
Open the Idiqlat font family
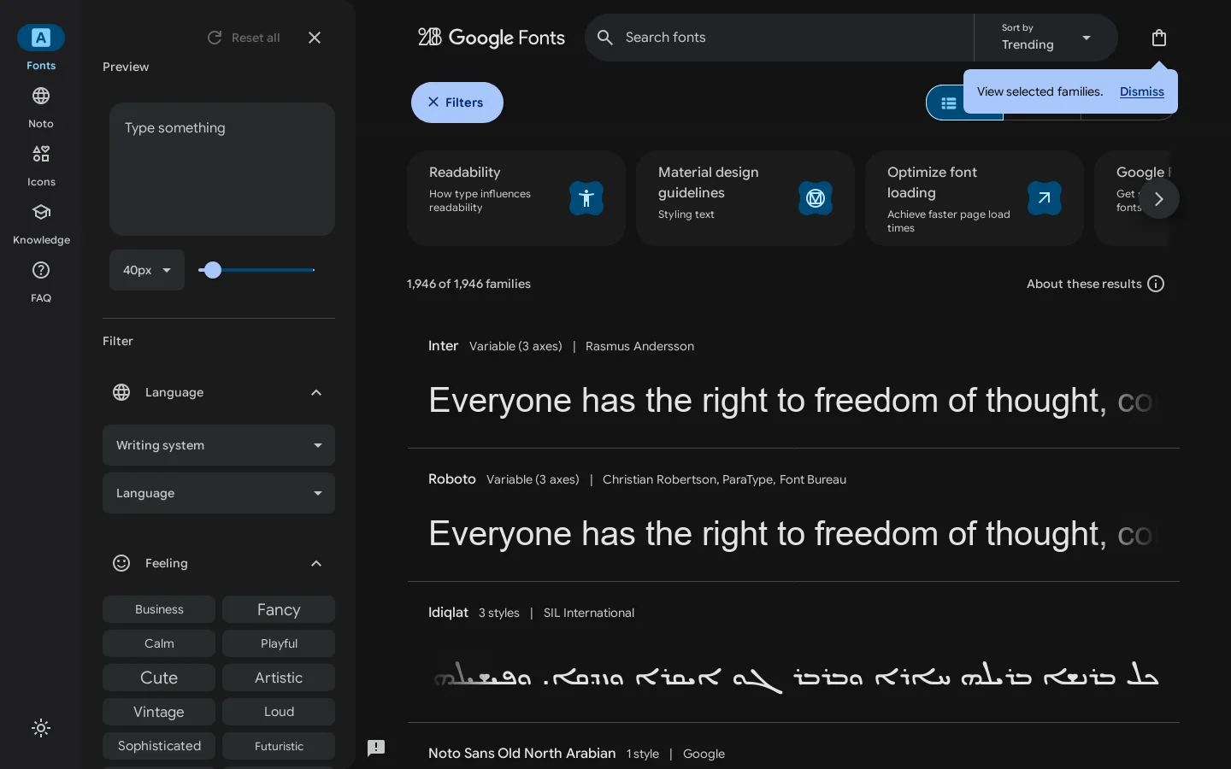pos(448,613)
